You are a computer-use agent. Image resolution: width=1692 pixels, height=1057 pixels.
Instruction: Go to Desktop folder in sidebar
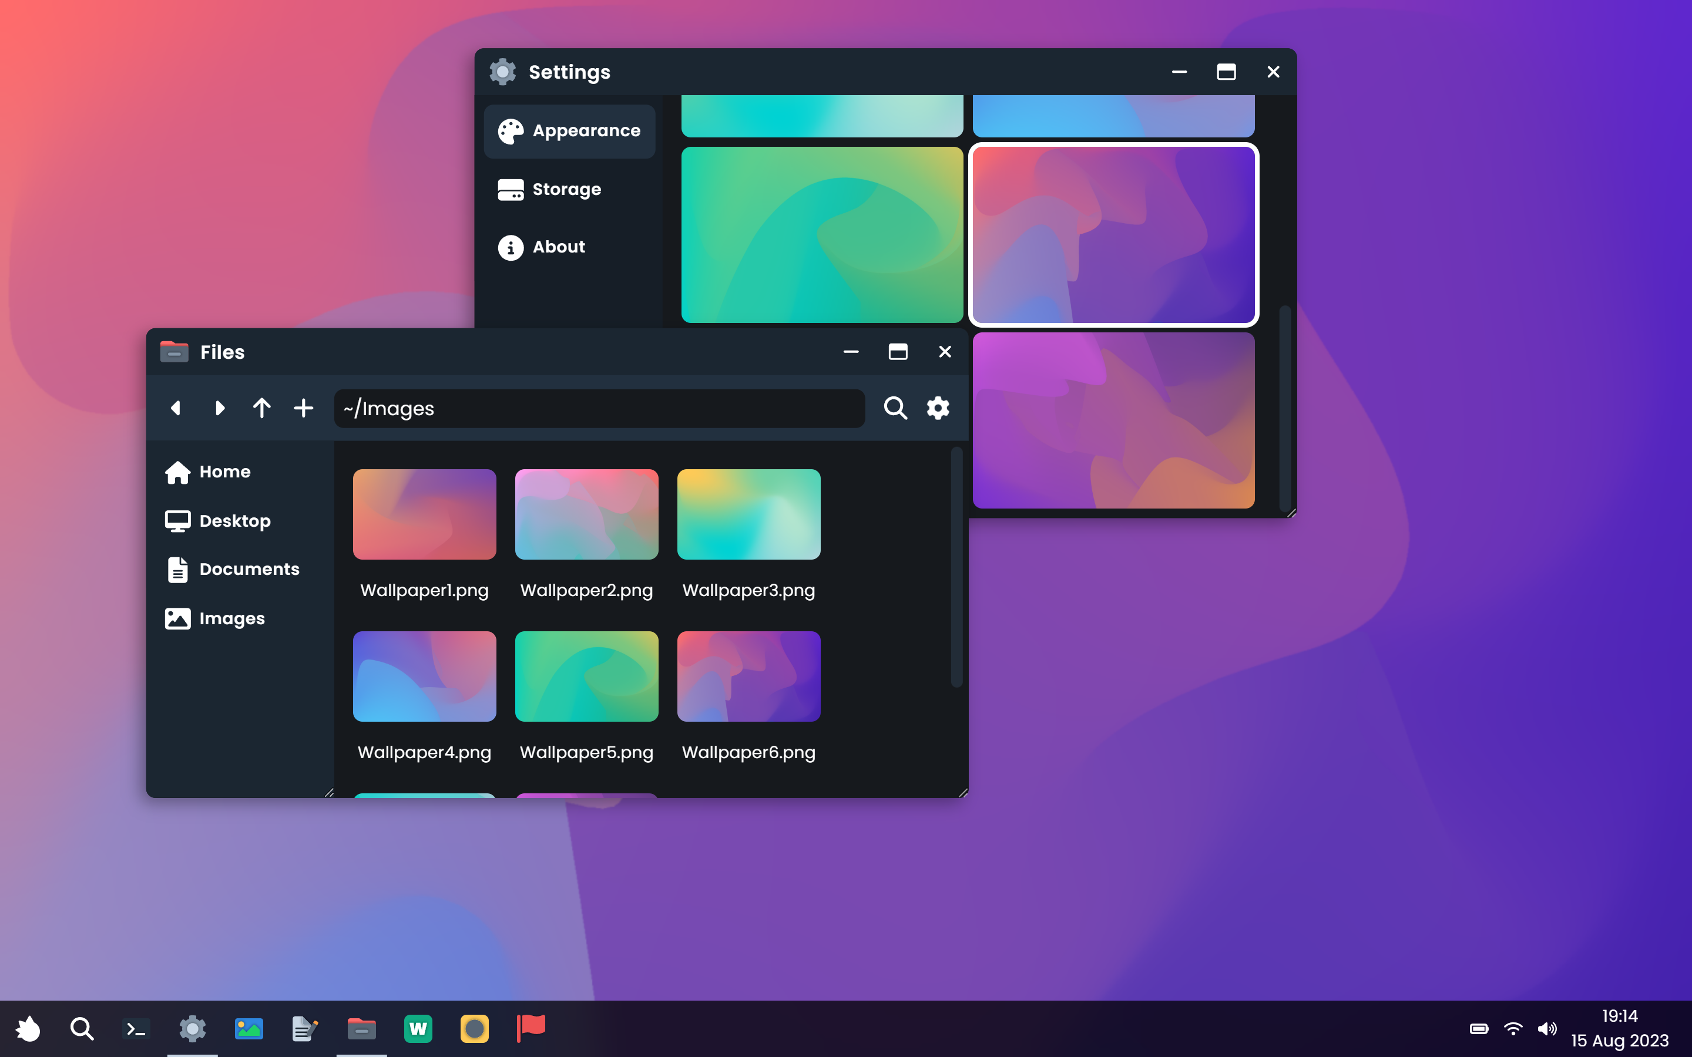pos(234,521)
